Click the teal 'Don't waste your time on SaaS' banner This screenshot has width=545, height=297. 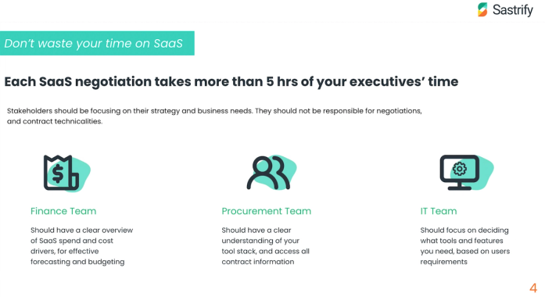[97, 43]
